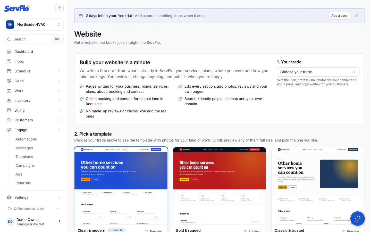Click the Customers people icon
Screen dimensions: 371x232
9,120
